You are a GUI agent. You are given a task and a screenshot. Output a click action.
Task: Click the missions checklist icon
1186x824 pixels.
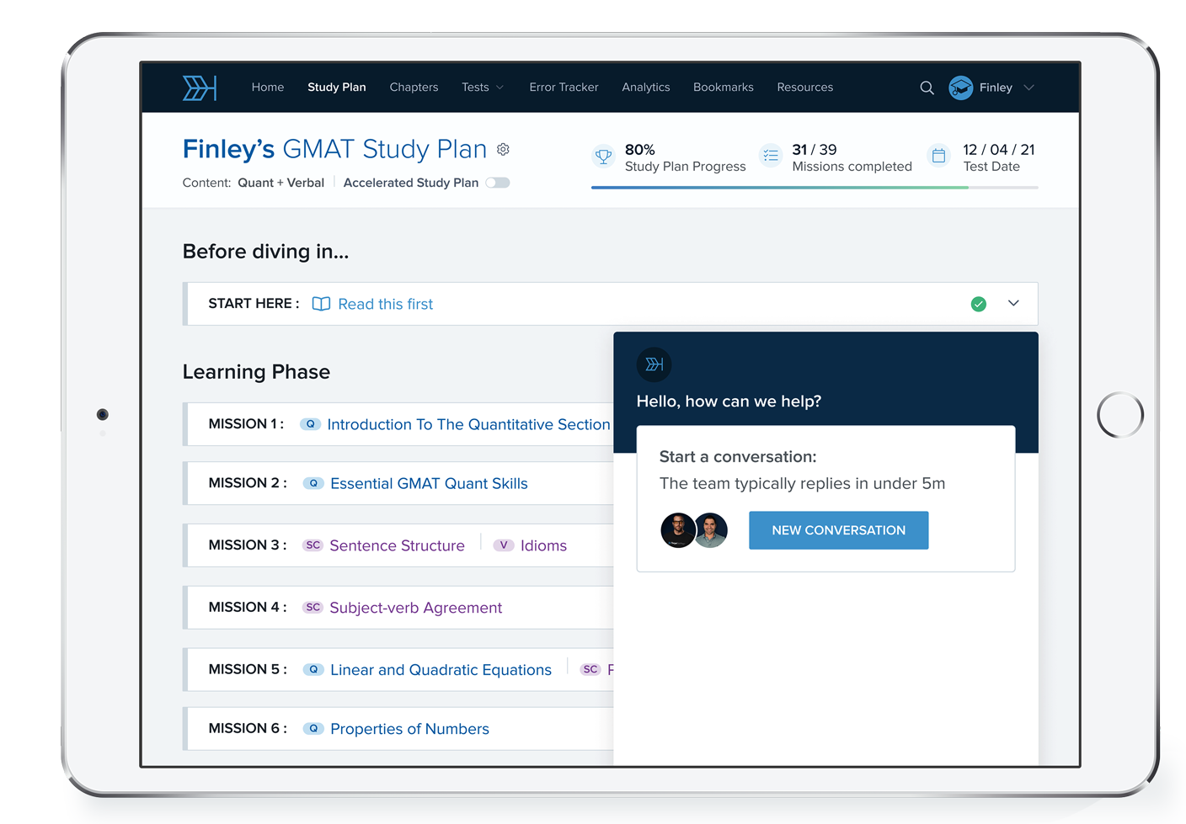pos(771,156)
